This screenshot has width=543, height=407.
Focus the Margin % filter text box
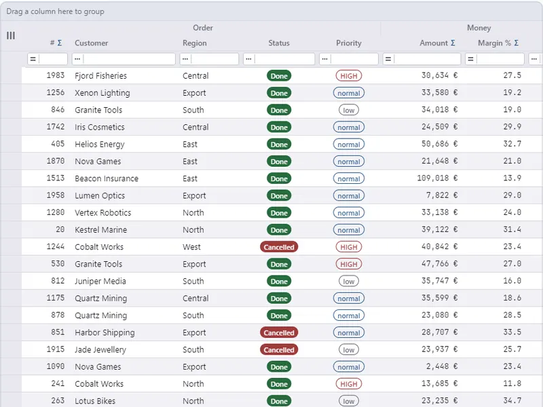500,59
